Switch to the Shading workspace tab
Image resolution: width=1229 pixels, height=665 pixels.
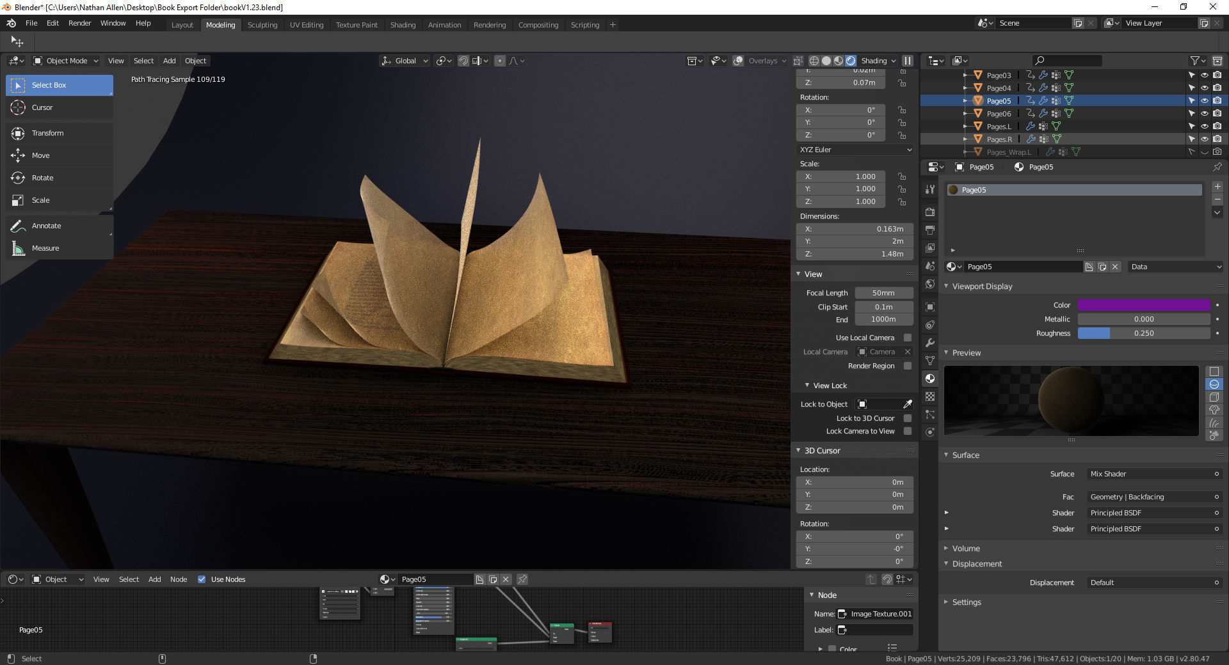tap(403, 25)
